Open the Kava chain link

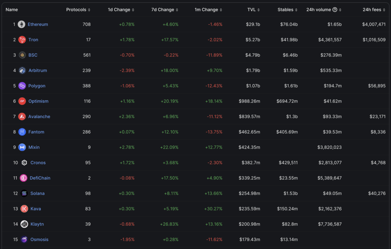pyautogui.click(x=36, y=209)
